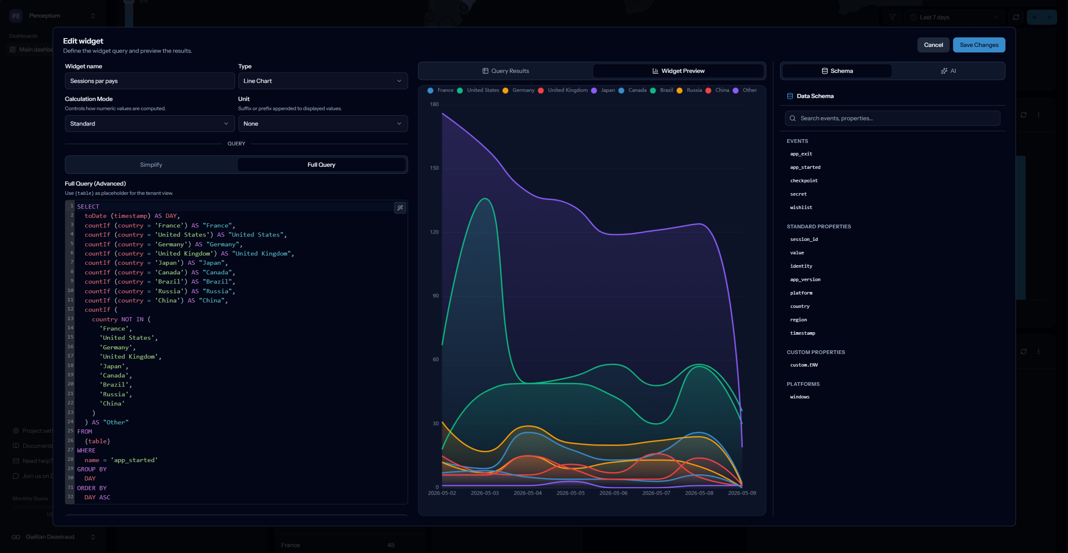
Task: Open the Schema tab
Action: click(x=837, y=71)
